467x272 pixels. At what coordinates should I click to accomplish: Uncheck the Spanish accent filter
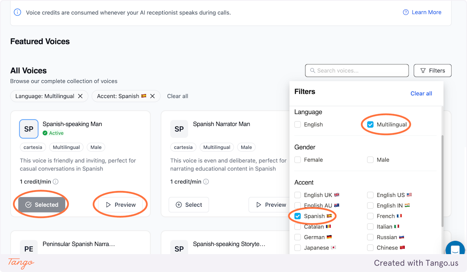click(x=297, y=216)
